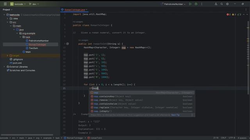This screenshot has height=140, width=250.
Task: Click the cursor position indicator
Action: click(216, 138)
